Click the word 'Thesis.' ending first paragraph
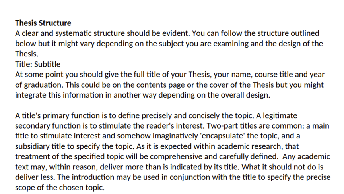Viewport: 344px width, 194px height. point(27,54)
